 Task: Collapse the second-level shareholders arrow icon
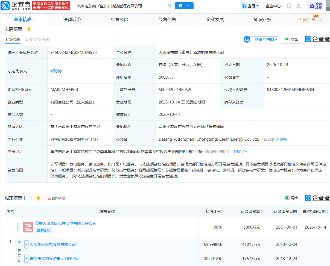tap(19, 242)
